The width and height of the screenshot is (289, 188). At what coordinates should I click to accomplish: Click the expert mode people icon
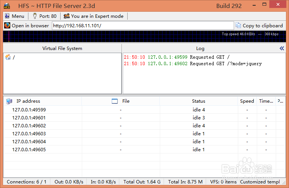tap(67, 16)
